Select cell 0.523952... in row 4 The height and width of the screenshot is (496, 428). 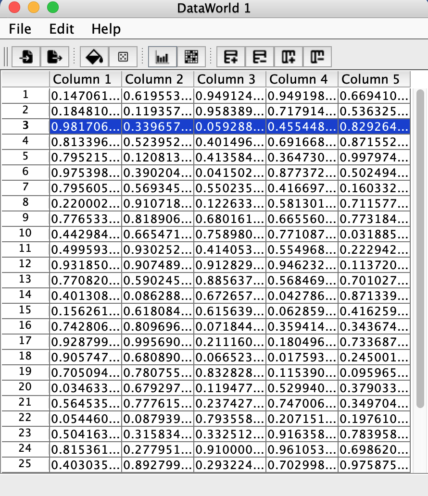point(158,142)
